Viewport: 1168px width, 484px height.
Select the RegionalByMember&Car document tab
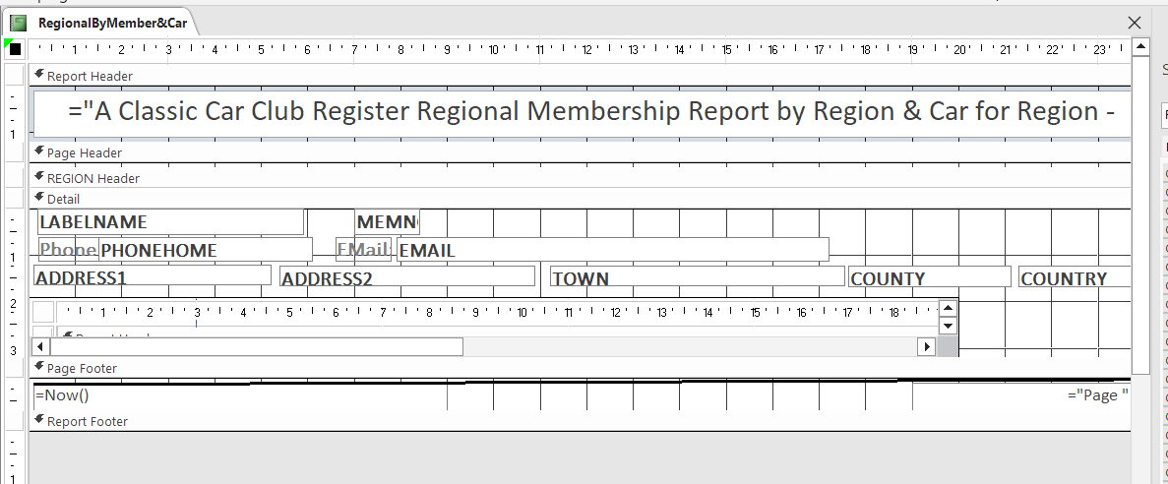(102, 23)
